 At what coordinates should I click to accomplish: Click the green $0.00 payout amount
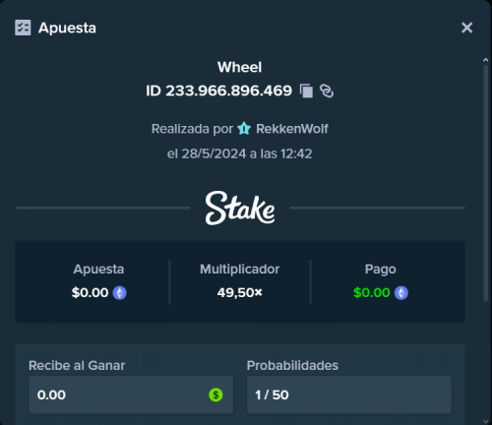click(x=372, y=292)
